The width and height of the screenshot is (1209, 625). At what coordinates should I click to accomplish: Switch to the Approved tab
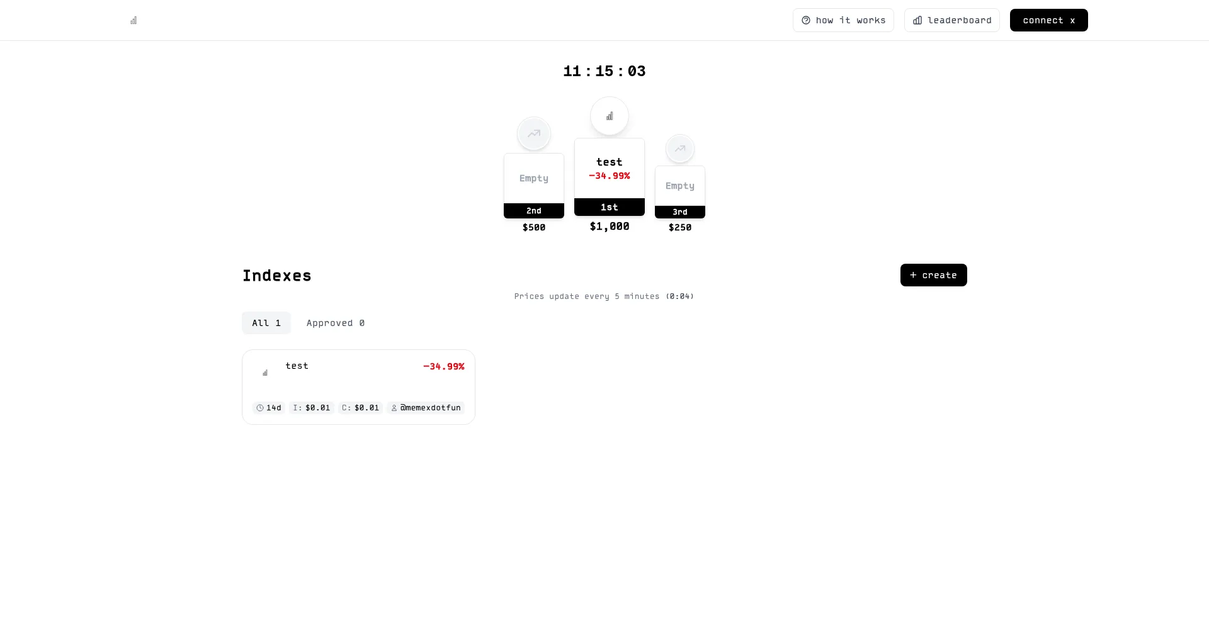tap(335, 323)
